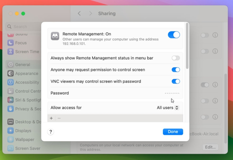This screenshot has height=160, width=233.
Task: Click the minus icon to remove user
Action: click(59, 118)
